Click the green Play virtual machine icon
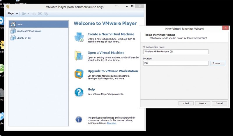The height and width of the screenshot is (136, 233). tap(24, 14)
